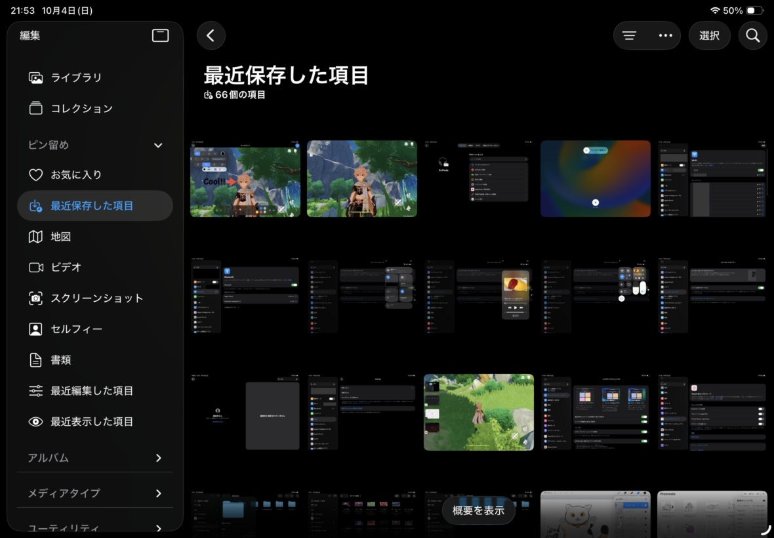774x538 pixels.
Task: Open 最近編集した項目 in the sidebar
Action: click(94, 390)
